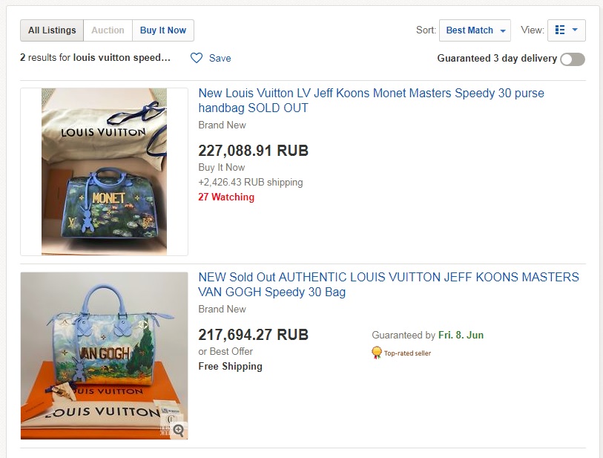This screenshot has width=603, height=458.
Task: Select the Auction tab
Action: [108, 30]
